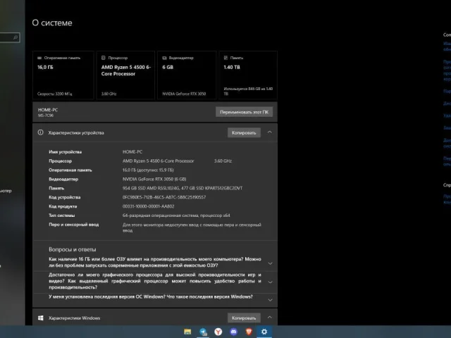Image resolution: width=451 pixels, height=338 pixels.
Task: Click the Видеоадаптер card icon
Action: (164, 58)
